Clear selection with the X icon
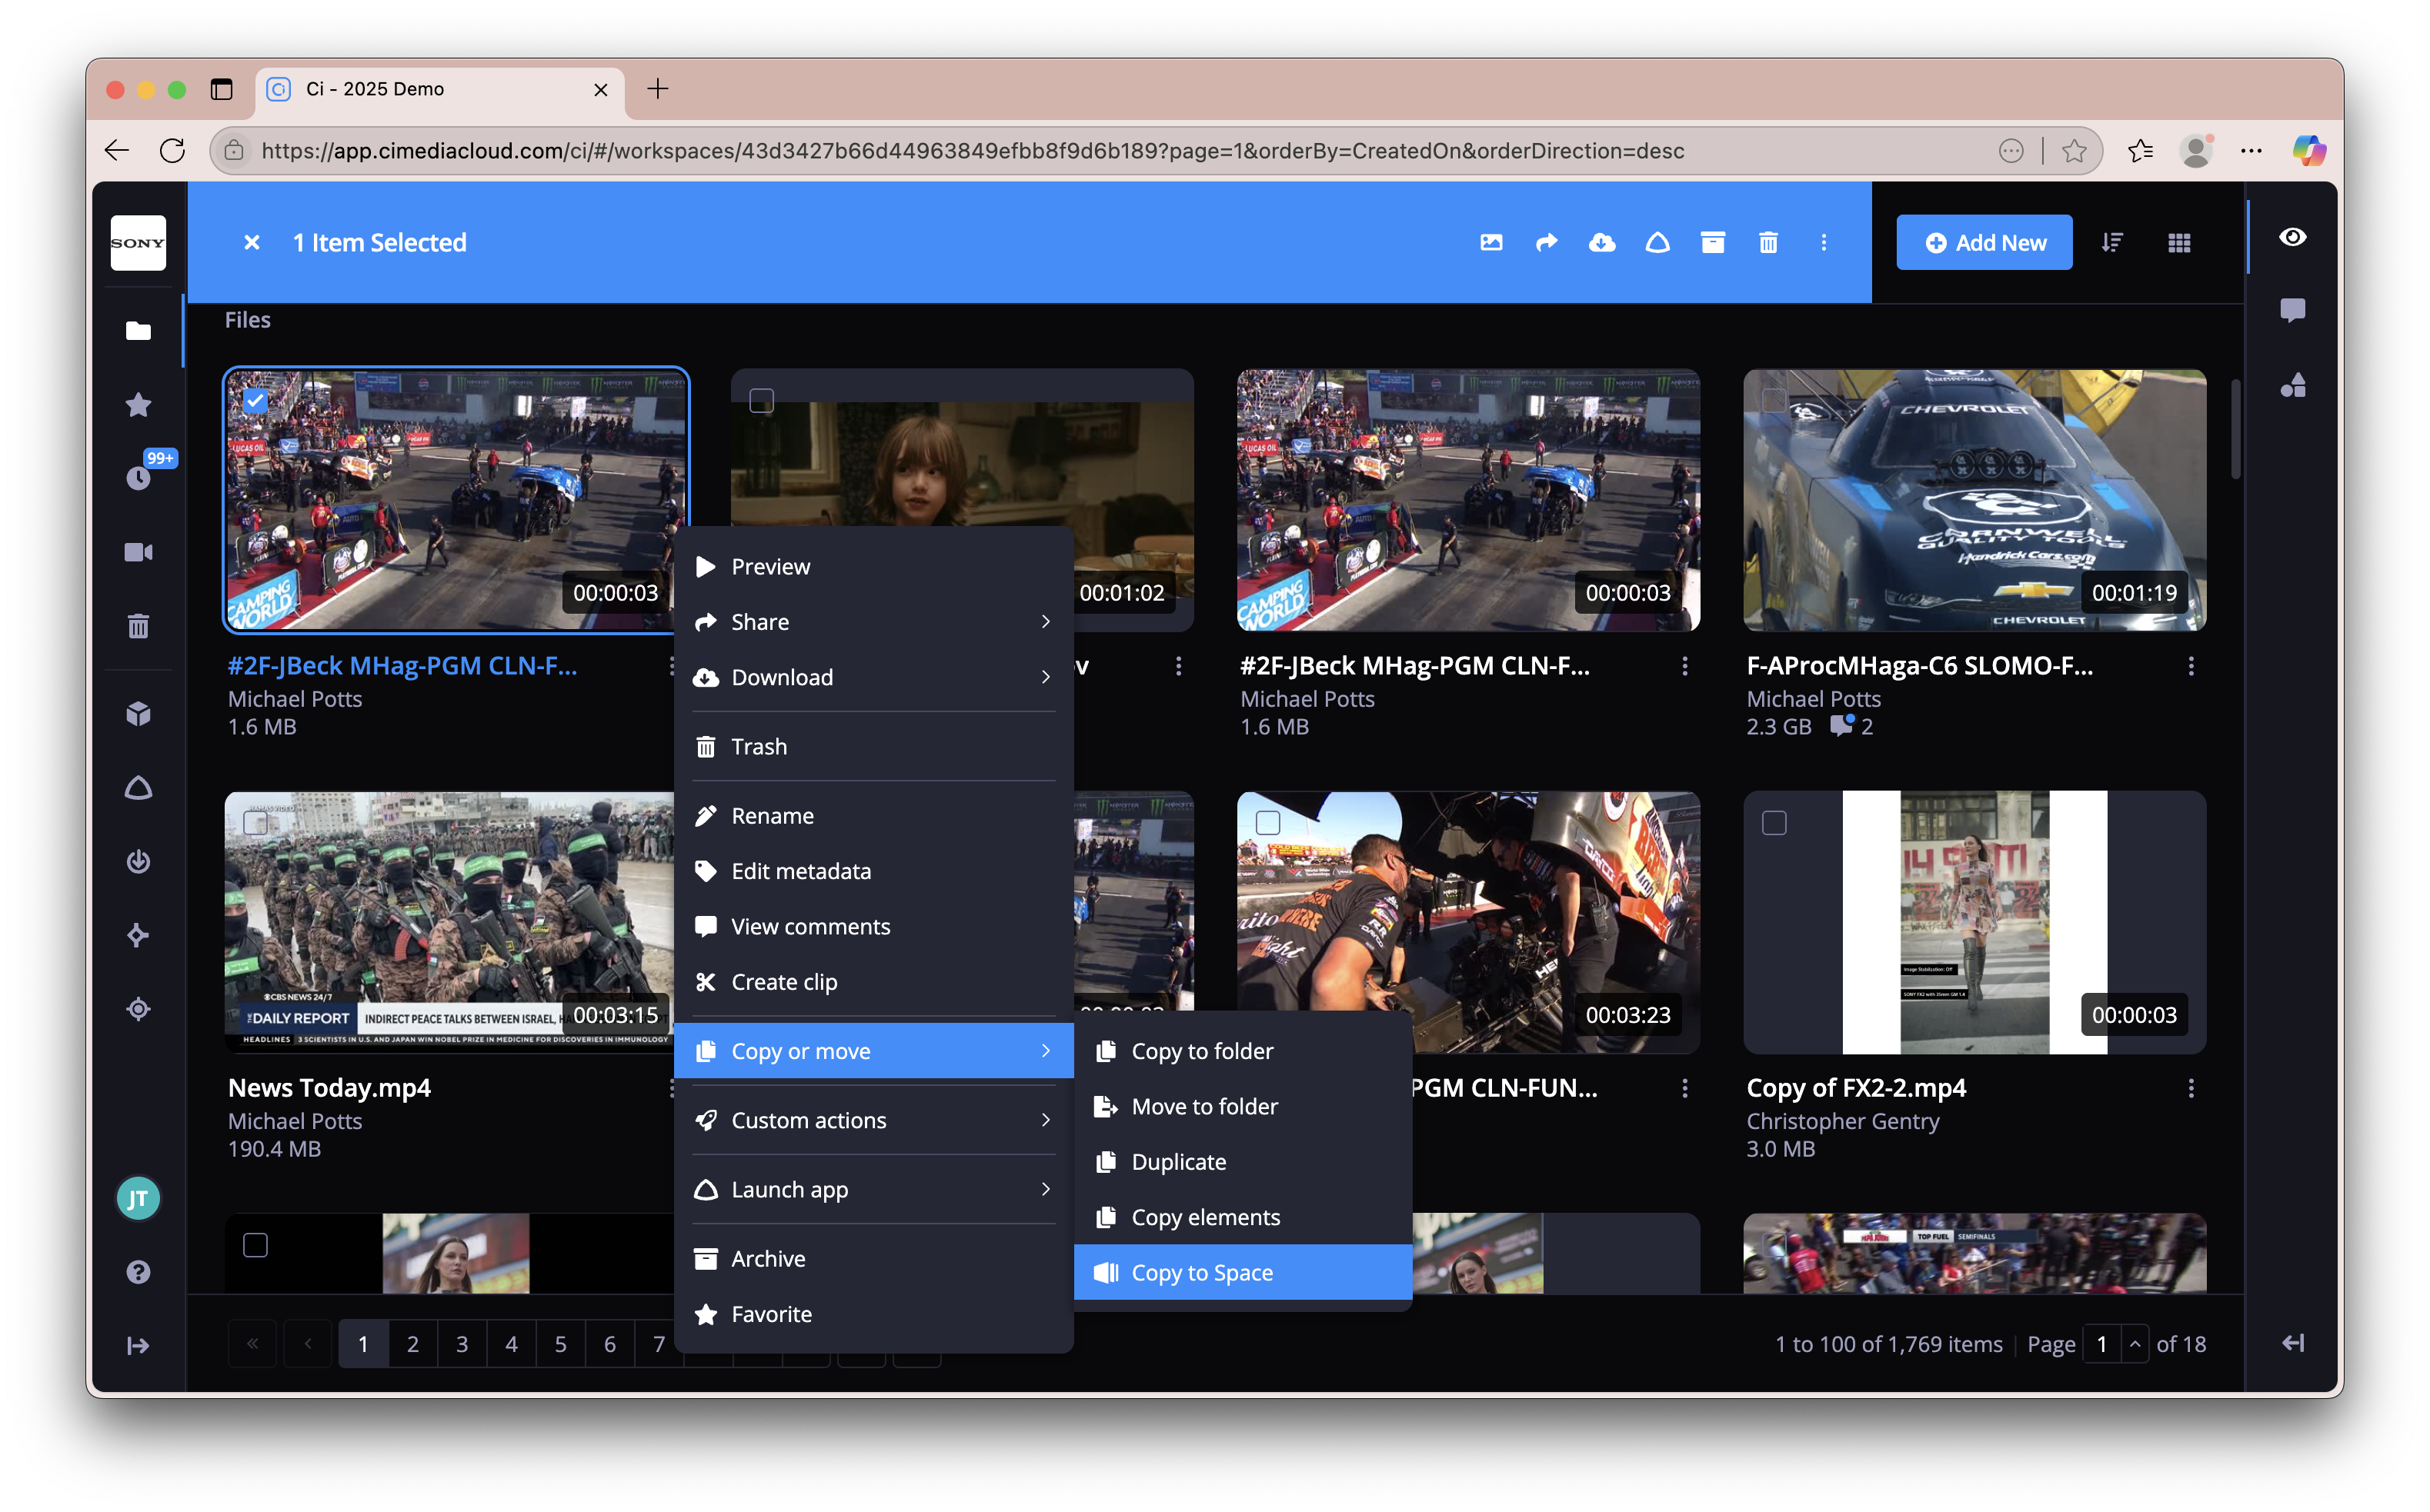 pos(252,242)
